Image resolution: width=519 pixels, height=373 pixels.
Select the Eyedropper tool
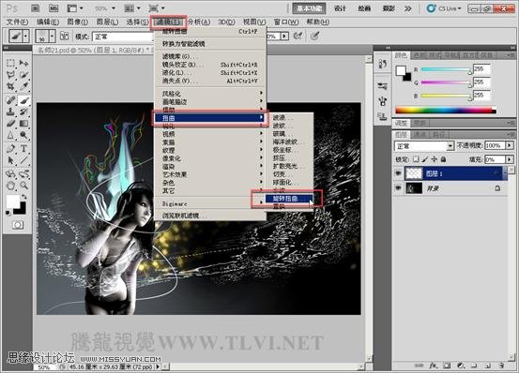[23, 86]
